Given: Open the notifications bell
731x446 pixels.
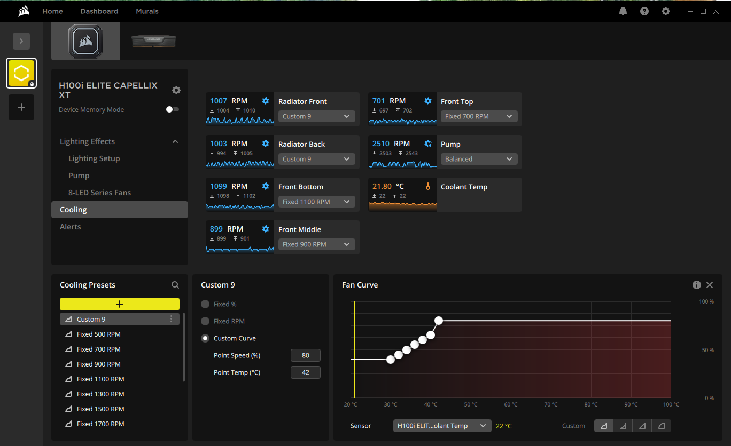Looking at the screenshot, I should [623, 11].
